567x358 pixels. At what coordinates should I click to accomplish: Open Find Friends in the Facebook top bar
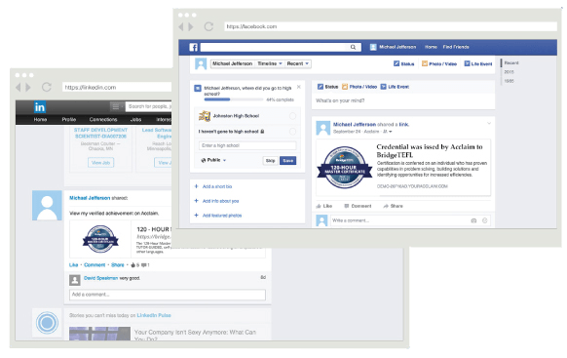[x=456, y=47]
